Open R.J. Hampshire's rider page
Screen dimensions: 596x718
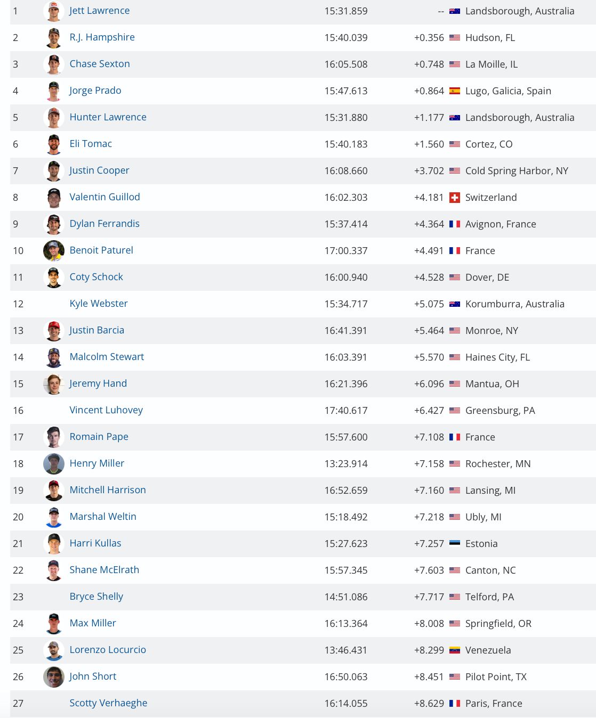tap(102, 37)
